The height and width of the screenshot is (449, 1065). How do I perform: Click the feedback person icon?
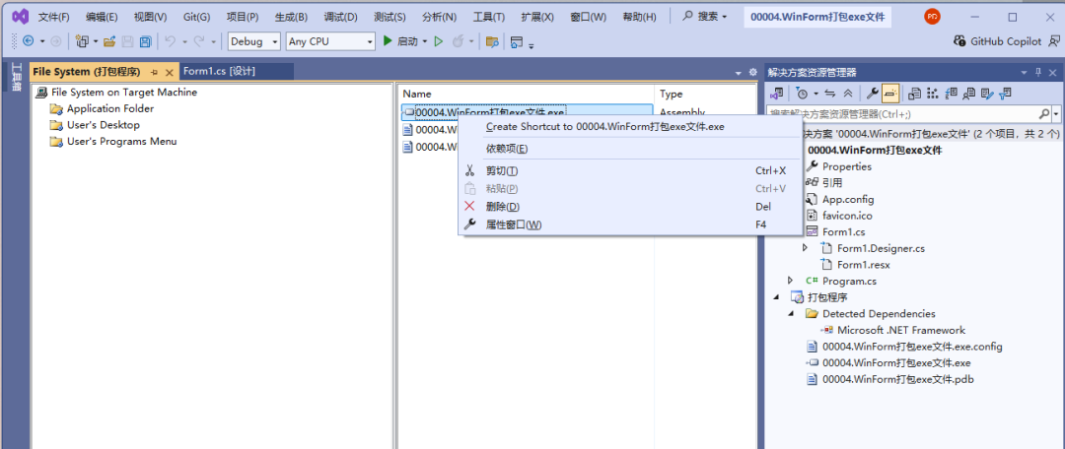coord(1054,41)
